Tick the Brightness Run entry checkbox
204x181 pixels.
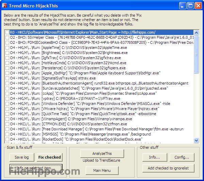tap(7, 53)
